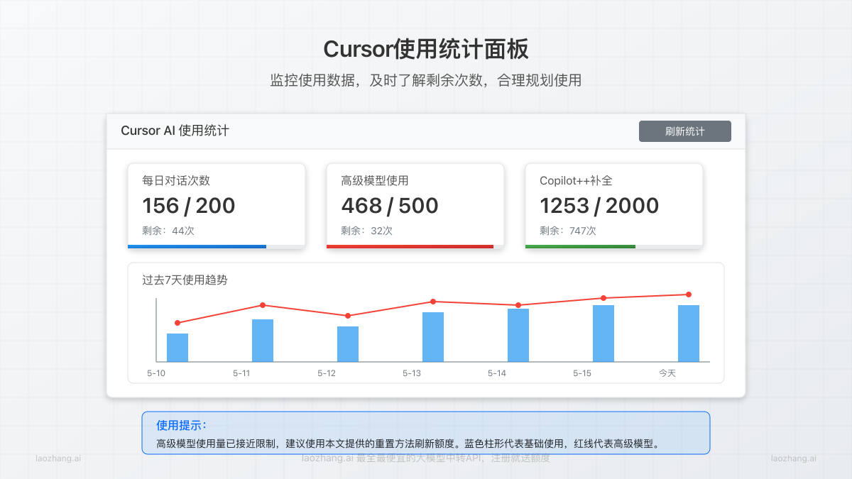Select the Copilot++补全 card label
This screenshot has height=479, width=852.
click(576, 181)
